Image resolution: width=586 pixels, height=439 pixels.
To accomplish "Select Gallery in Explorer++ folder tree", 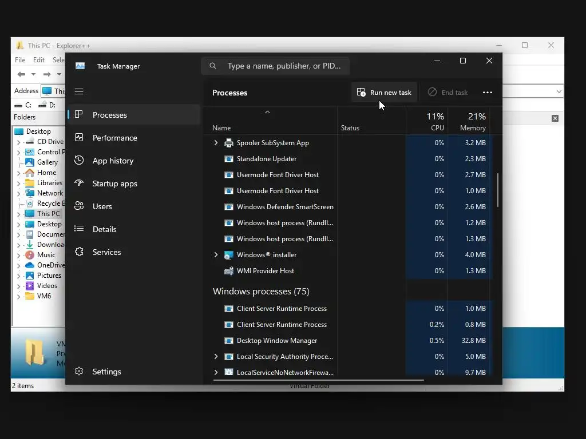I will tap(47, 162).
